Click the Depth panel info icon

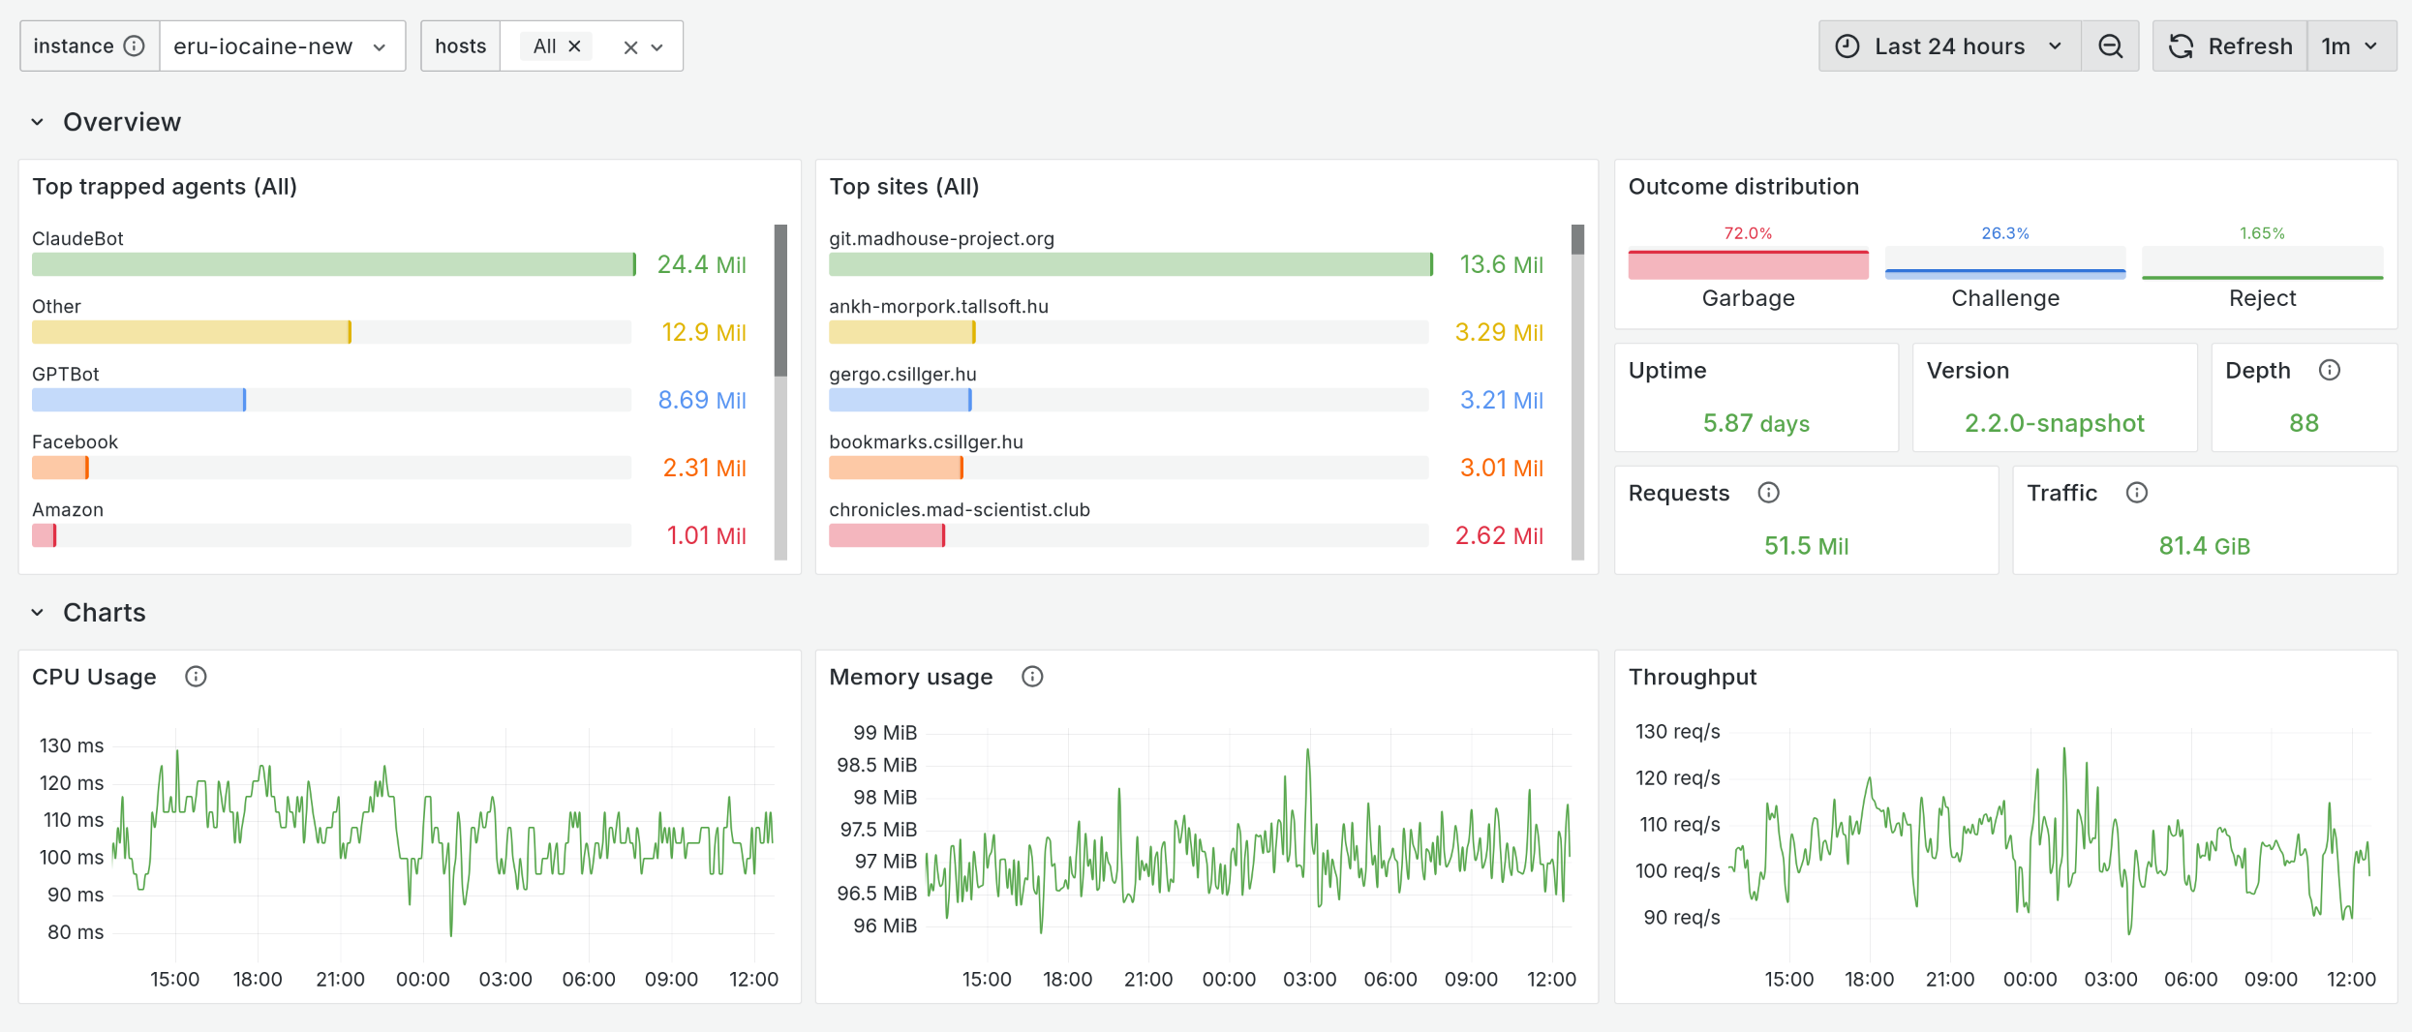click(x=2330, y=370)
